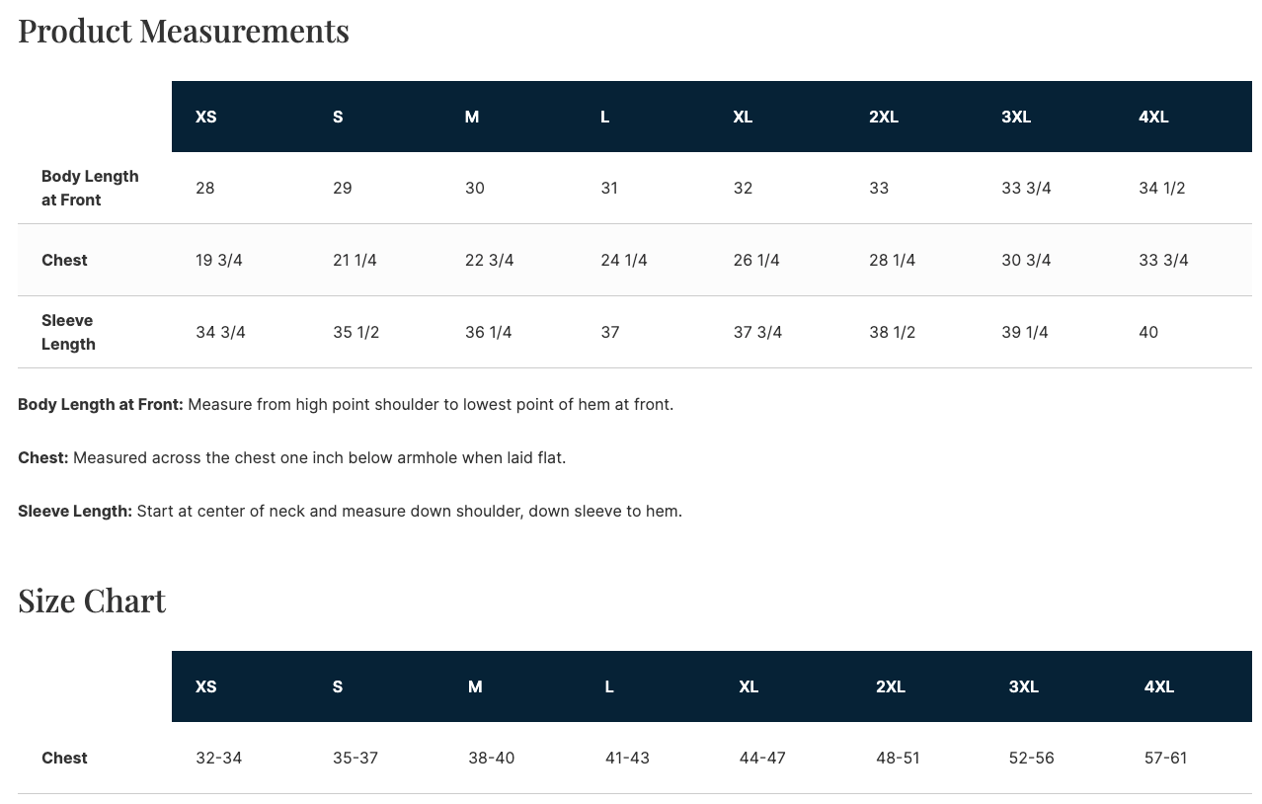The width and height of the screenshot is (1262, 804).
Task: Click the Chest row label in the Size Chart
Action: pos(64,758)
